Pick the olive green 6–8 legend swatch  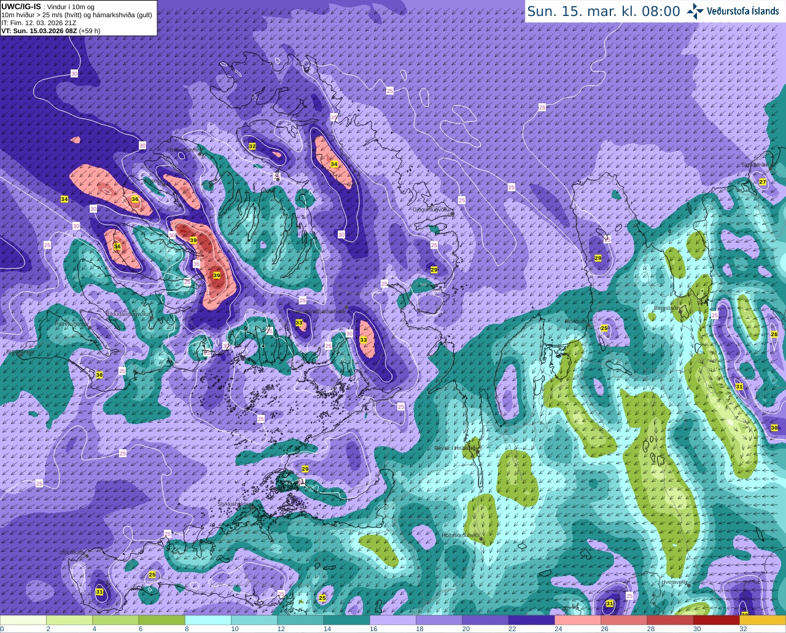(x=161, y=619)
